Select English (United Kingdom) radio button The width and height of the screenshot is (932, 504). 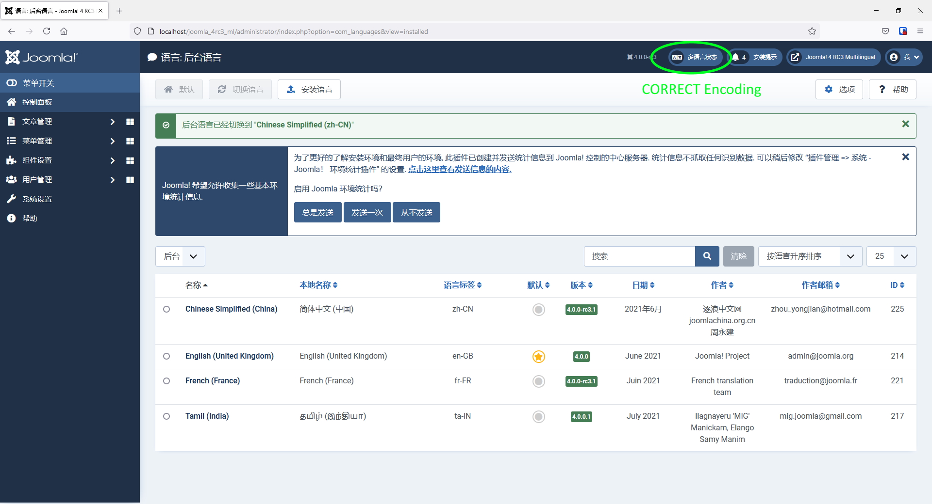(166, 356)
